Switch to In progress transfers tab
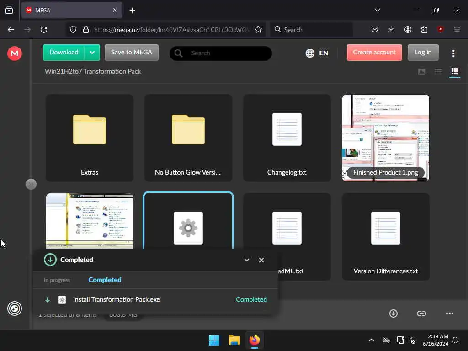 click(x=57, y=280)
